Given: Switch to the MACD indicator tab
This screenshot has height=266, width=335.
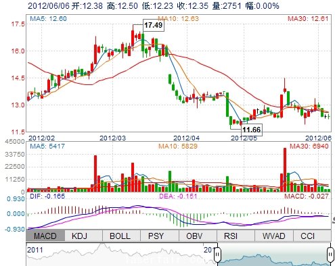Looking at the screenshot, I should click(45, 236).
